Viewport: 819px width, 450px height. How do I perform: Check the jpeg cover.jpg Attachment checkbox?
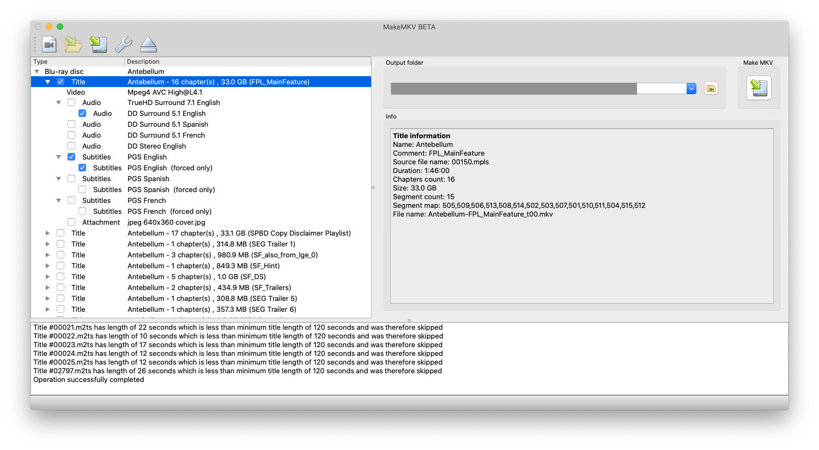[x=71, y=222]
